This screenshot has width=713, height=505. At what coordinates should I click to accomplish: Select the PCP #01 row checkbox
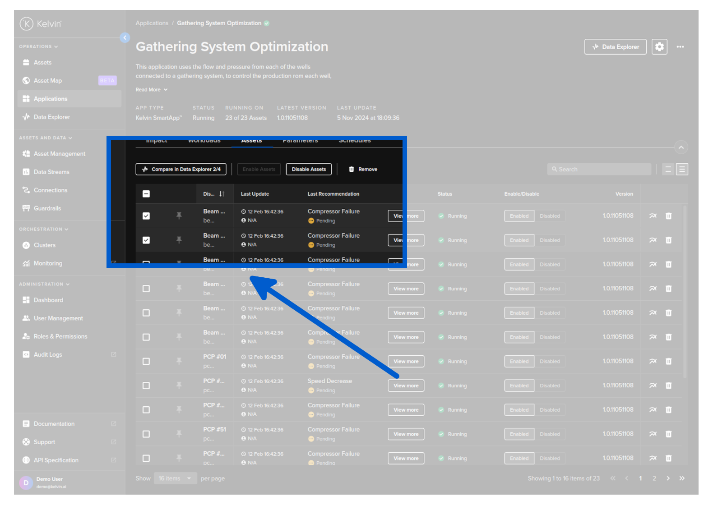coord(146,361)
